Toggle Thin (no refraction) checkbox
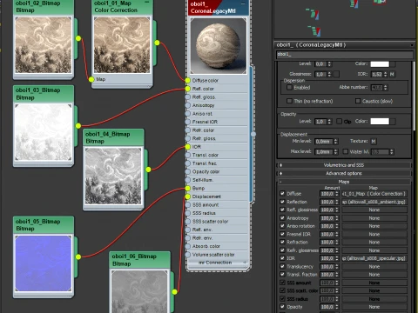The width and height of the screenshot is (418, 313). click(x=289, y=101)
